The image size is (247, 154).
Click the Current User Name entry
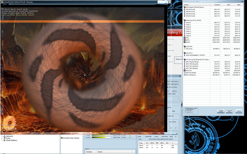(x=70, y=138)
